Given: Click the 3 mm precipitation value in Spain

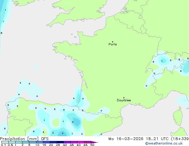Looking at the screenshot, I should (63, 133).
